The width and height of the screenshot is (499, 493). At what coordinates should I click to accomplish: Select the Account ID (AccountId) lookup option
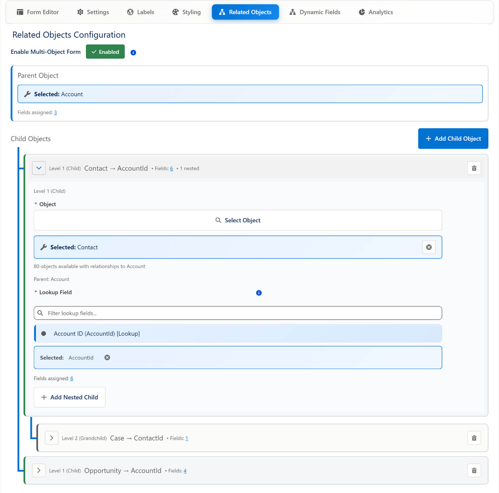pyautogui.click(x=238, y=333)
